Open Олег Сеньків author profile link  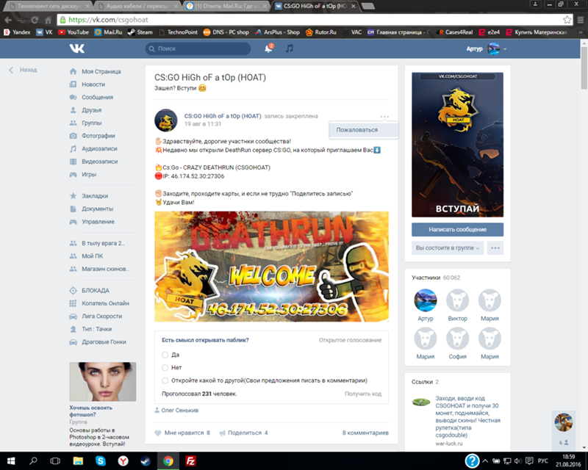(179, 411)
